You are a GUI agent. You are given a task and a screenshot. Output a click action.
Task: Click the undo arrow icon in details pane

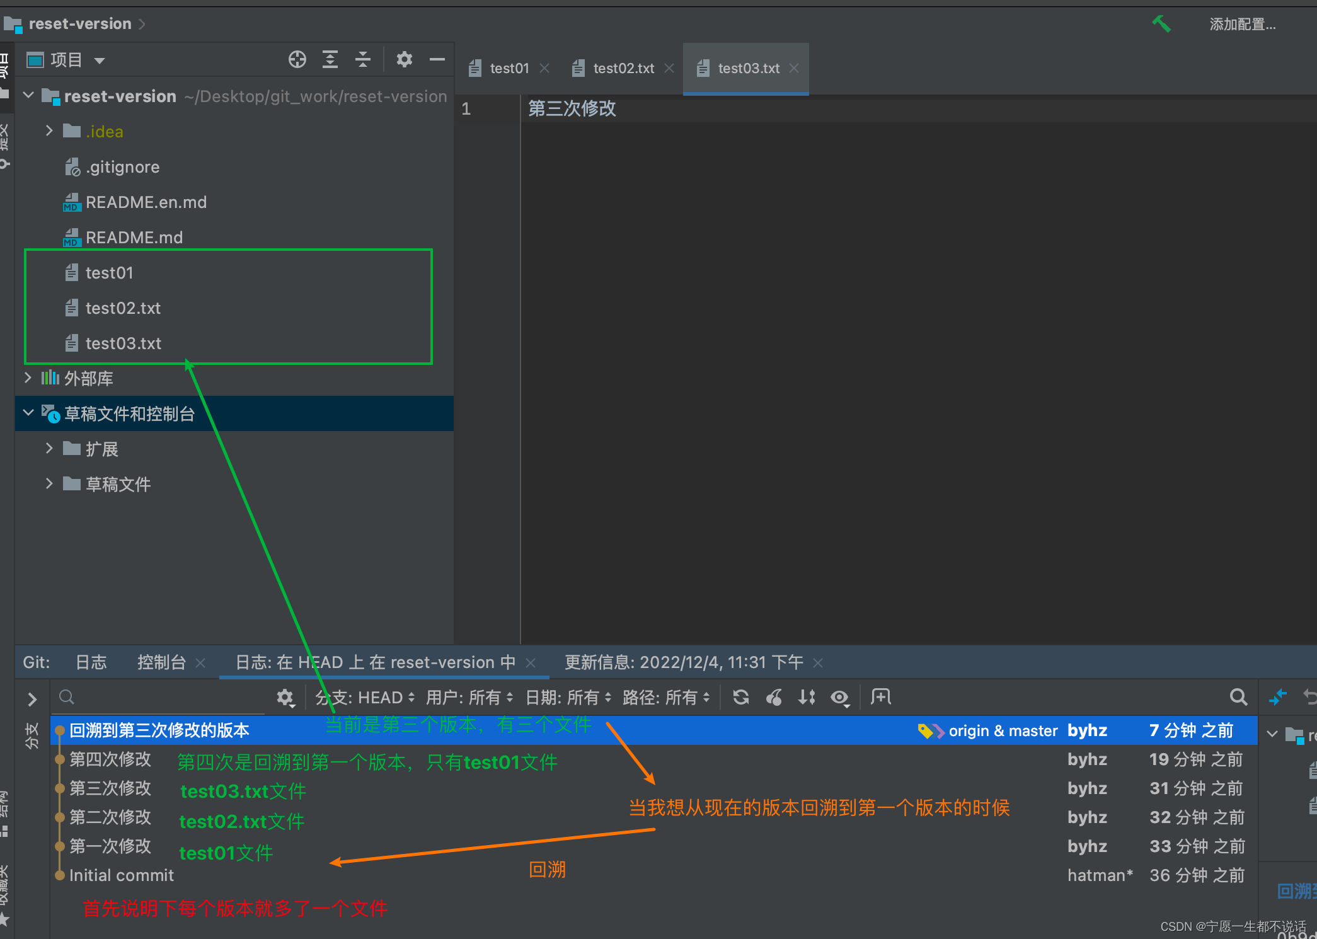pyautogui.click(x=1309, y=697)
